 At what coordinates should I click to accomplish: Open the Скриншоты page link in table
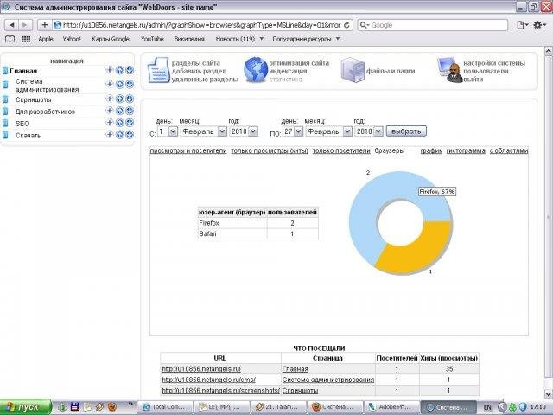point(300,391)
